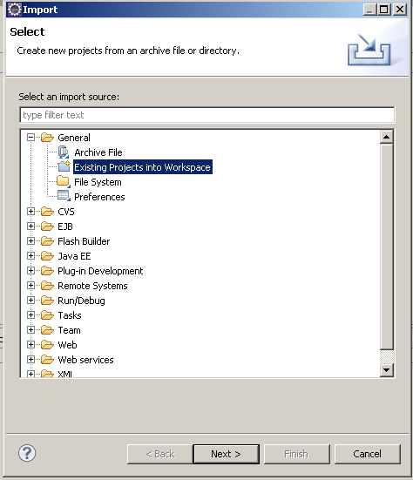Image resolution: width=413 pixels, height=480 pixels.
Task: Click the type filter text field
Action: 207,115
